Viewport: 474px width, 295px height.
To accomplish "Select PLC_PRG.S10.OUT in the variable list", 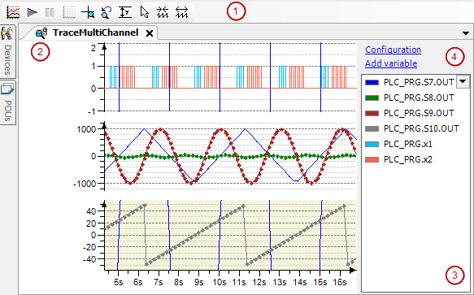I will 421,128.
